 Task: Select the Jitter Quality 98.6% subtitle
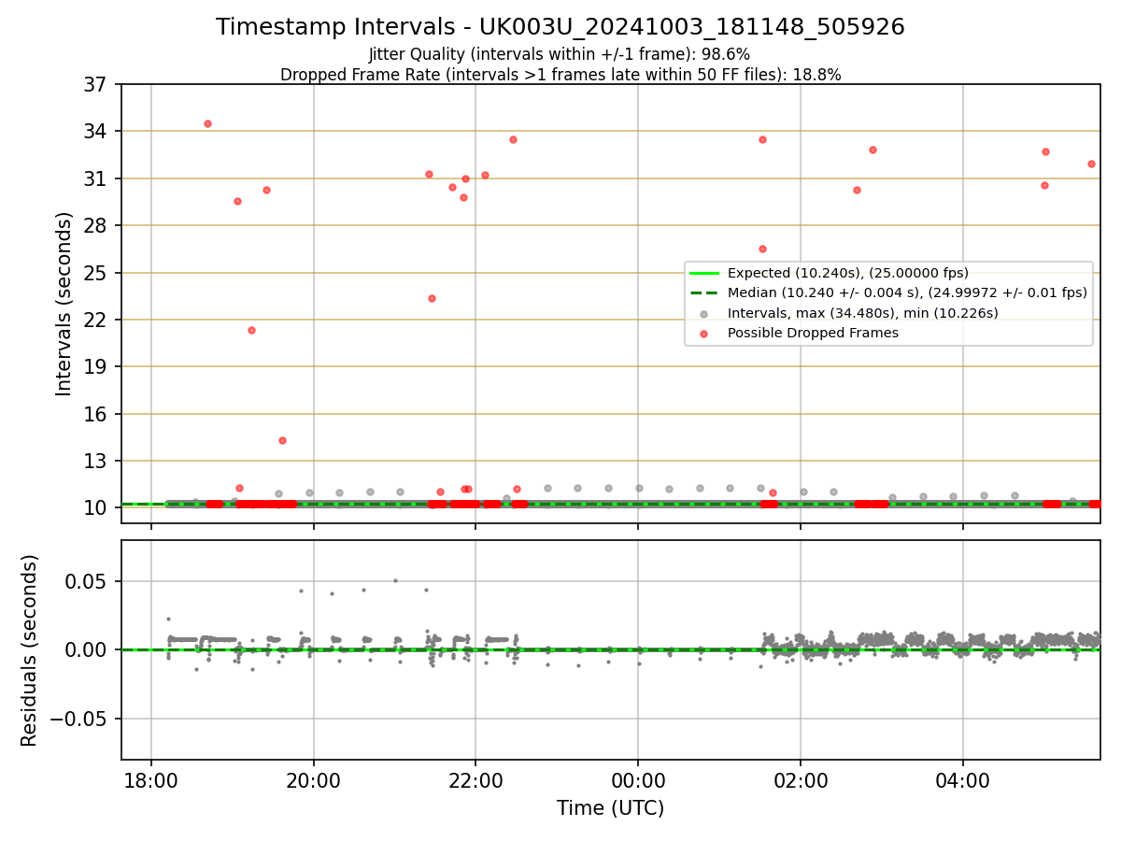tap(560, 54)
